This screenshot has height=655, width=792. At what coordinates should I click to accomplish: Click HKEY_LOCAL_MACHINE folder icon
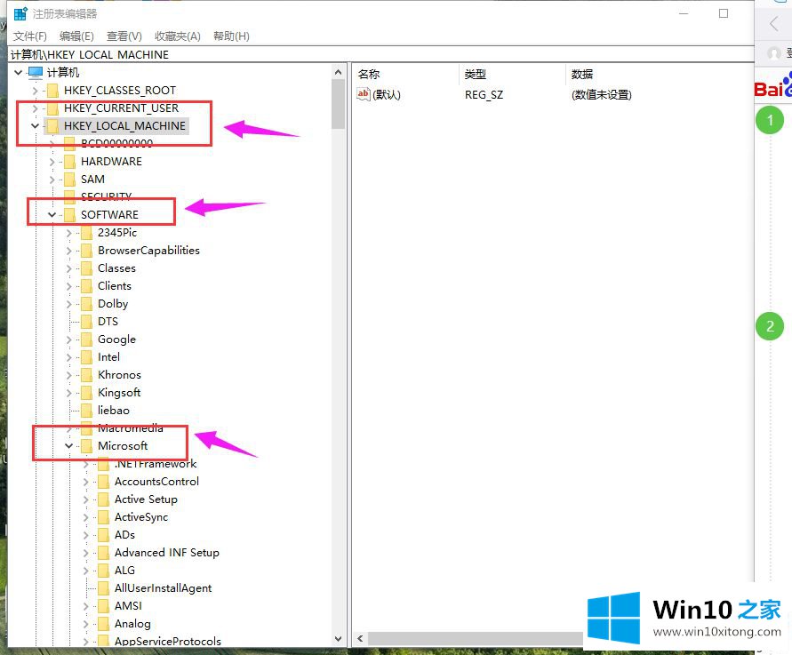tap(53, 125)
